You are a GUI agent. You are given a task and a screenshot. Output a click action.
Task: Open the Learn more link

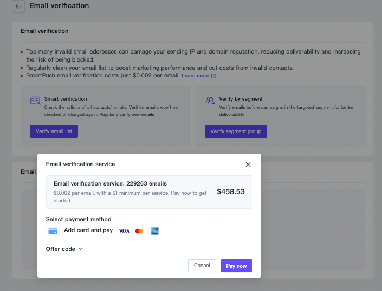[x=196, y=76]
